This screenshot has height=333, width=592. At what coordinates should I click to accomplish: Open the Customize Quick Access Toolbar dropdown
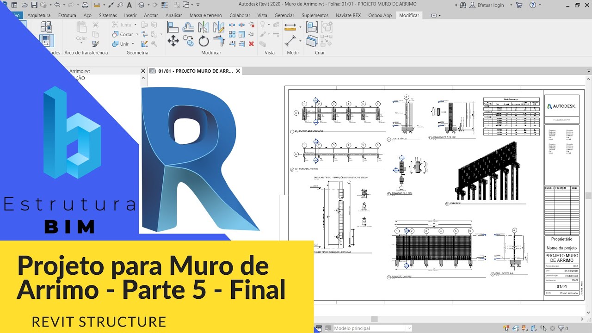point(198,5)
